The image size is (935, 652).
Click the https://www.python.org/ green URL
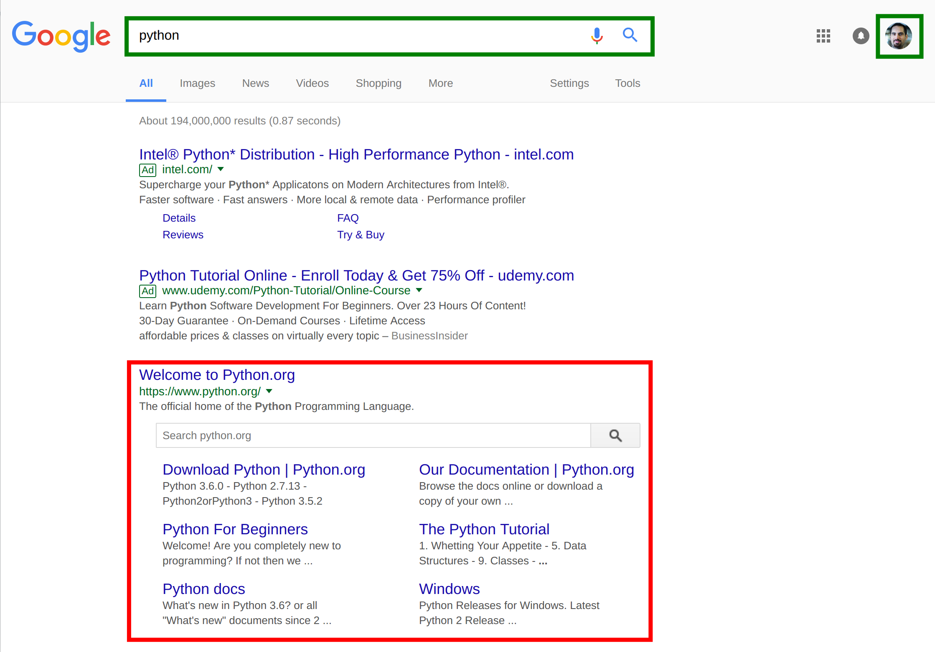click(200, 392)
